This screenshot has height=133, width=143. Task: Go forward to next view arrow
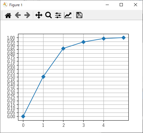[27, 15]
